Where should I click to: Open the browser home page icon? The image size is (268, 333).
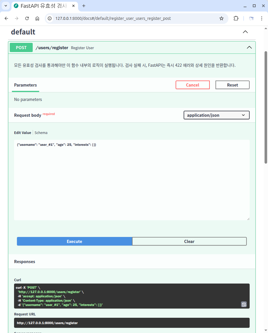coord(37,18)
